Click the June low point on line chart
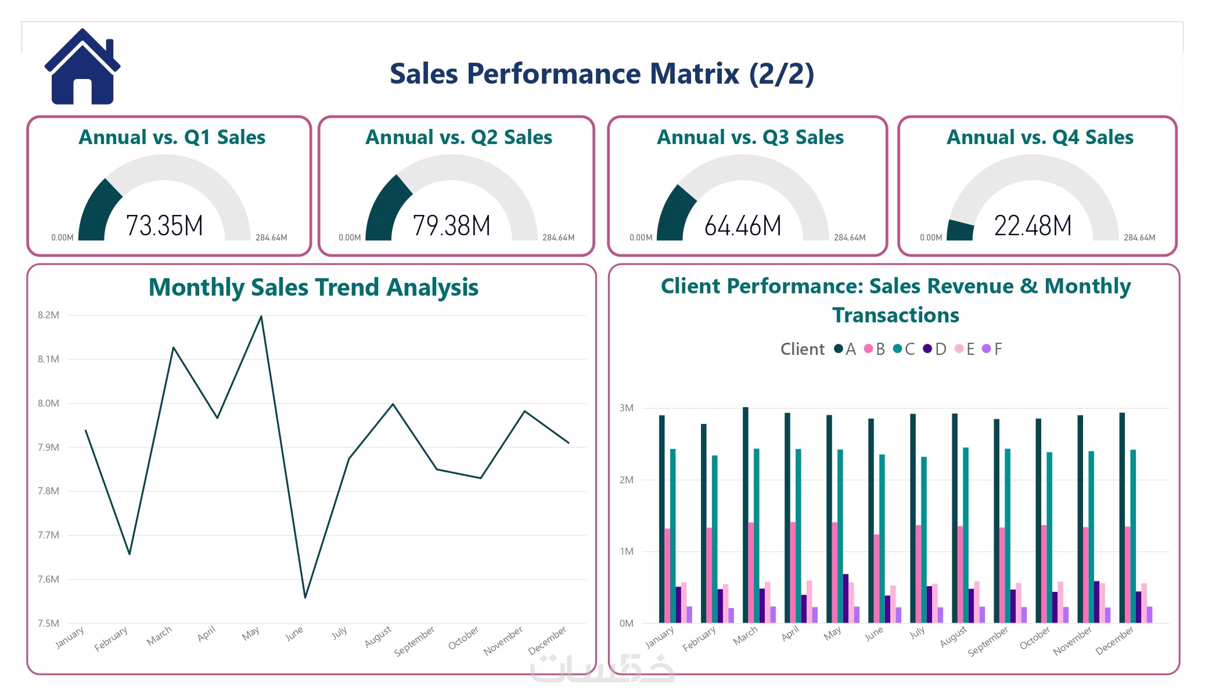1205x697 pixels. point(305,597)
